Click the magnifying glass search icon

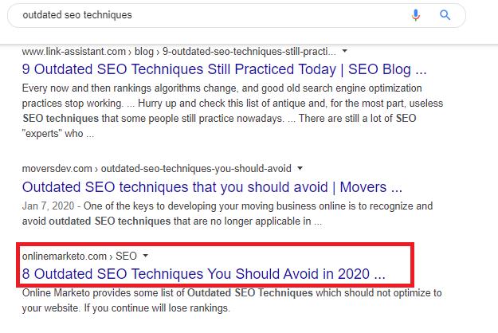(445, 15)
